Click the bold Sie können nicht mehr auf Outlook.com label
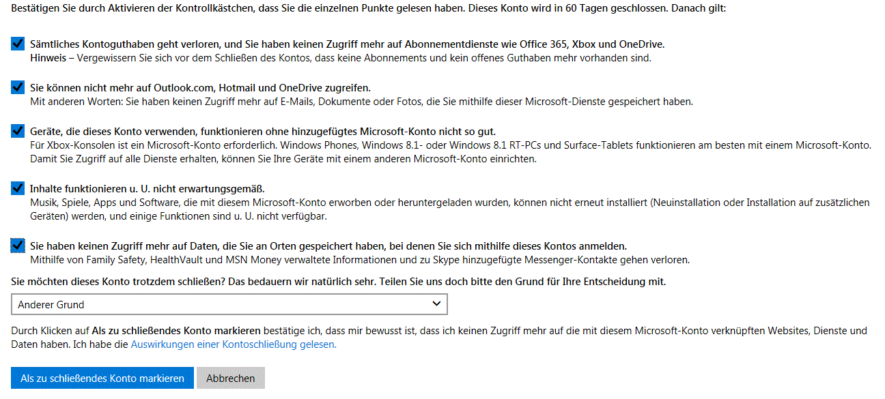This screenshot has height=399, width=885. (x=200, y=88)
